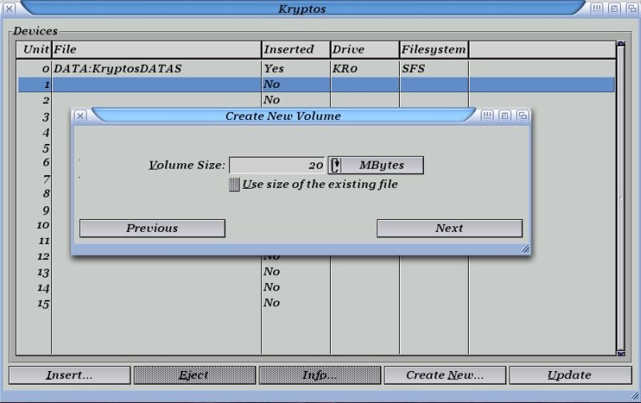641x403 pixels.
Task: Click Kryptos window resize corner
Action: coord(635,396)
